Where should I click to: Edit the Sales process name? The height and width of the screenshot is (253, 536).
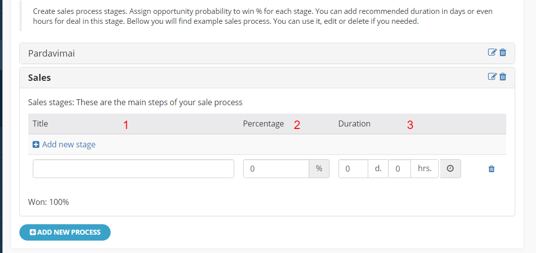(x=492, y=76)
